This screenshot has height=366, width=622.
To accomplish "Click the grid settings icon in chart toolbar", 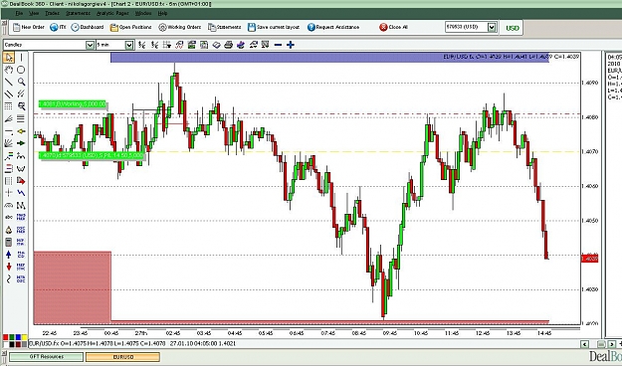I will point(167,45).
